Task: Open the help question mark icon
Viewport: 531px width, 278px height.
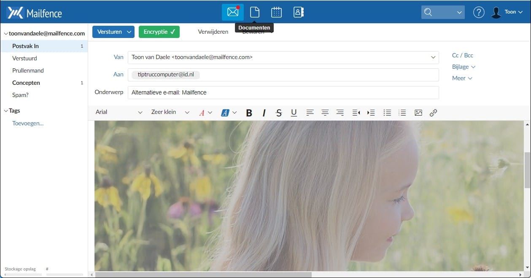Action: pos(479,12)
